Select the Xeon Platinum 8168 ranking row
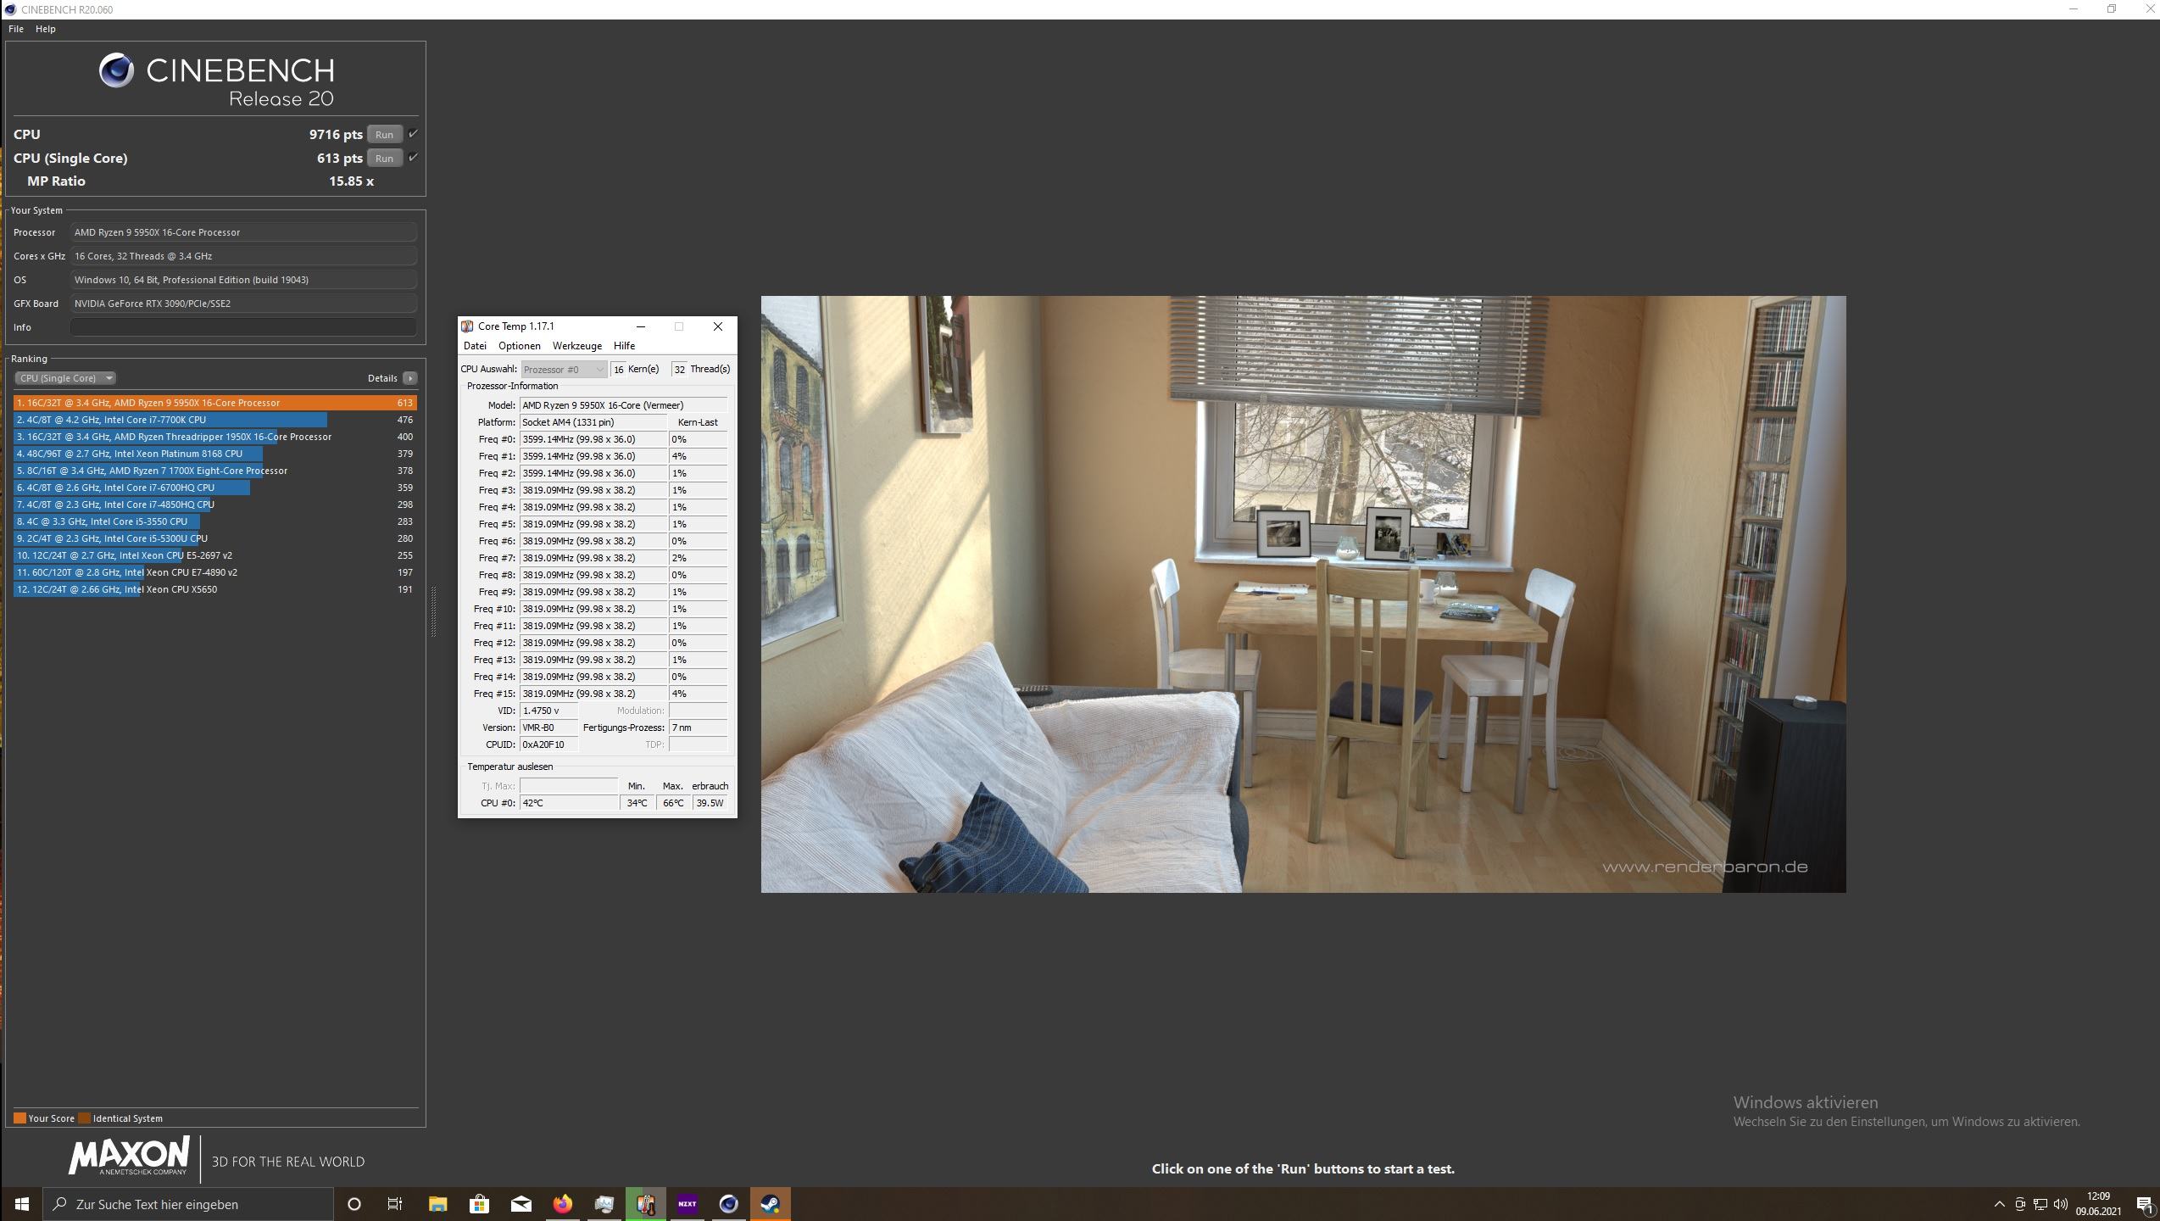The width and height of the screenshot is (2160, 1221). tap(215, 454)
